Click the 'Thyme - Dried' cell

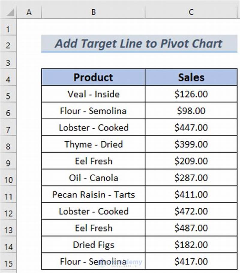tap(94, 144)
